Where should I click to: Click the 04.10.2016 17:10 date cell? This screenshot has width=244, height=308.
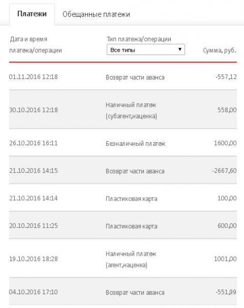33,292
